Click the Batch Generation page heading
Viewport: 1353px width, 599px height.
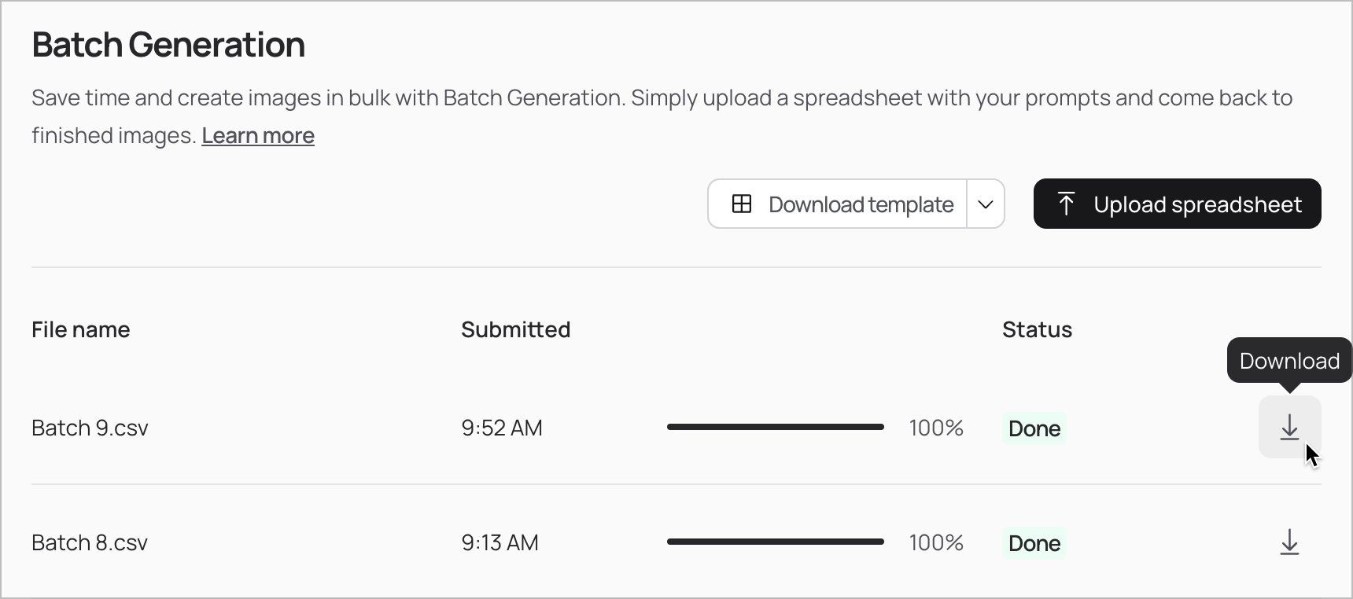pyautogui.click(x=168, y=45)
